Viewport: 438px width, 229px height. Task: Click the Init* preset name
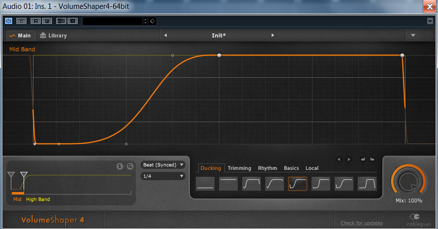(219, 35)
